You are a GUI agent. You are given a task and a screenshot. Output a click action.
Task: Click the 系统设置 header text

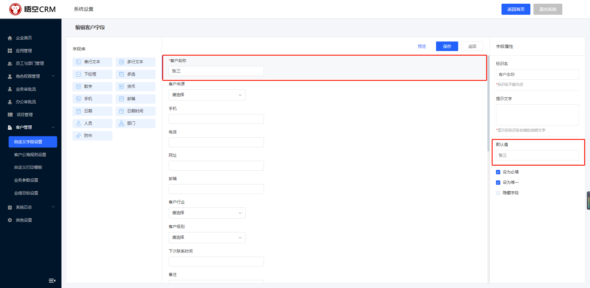click(84, 9)
